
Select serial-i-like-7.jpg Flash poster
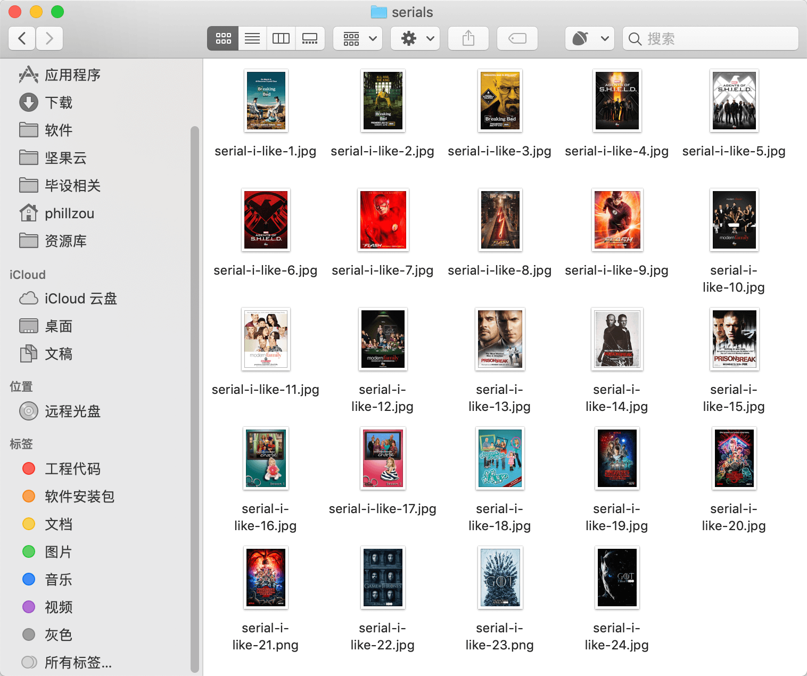[383, 220]
